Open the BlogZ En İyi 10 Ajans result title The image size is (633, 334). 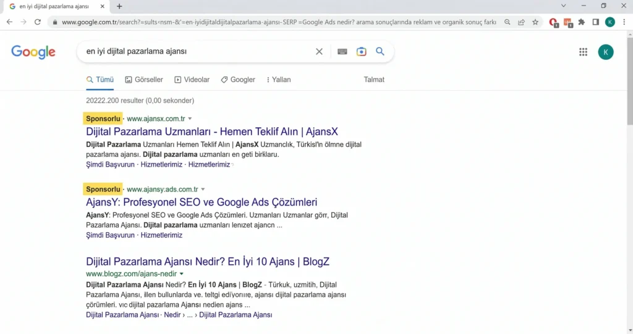(x=208, y=261)
